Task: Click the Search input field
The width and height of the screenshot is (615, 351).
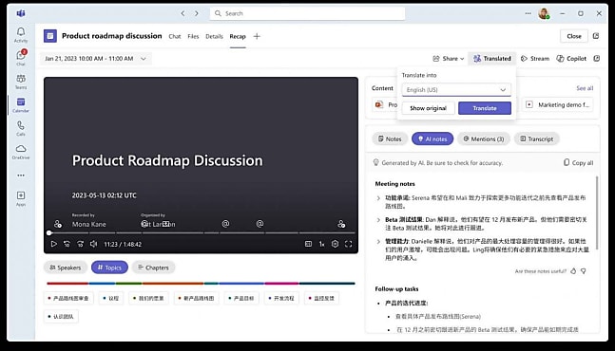Action: (307, 13)
